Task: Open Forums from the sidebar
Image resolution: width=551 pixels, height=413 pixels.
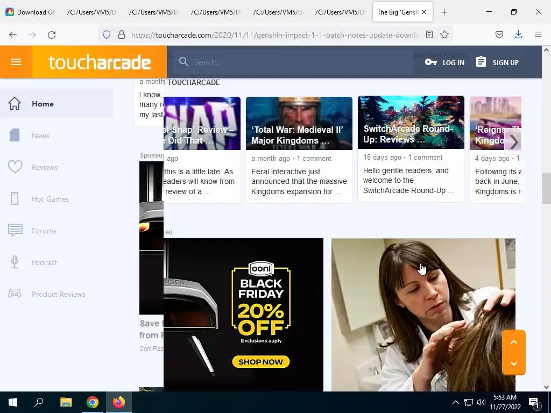Action: (56, 231)
